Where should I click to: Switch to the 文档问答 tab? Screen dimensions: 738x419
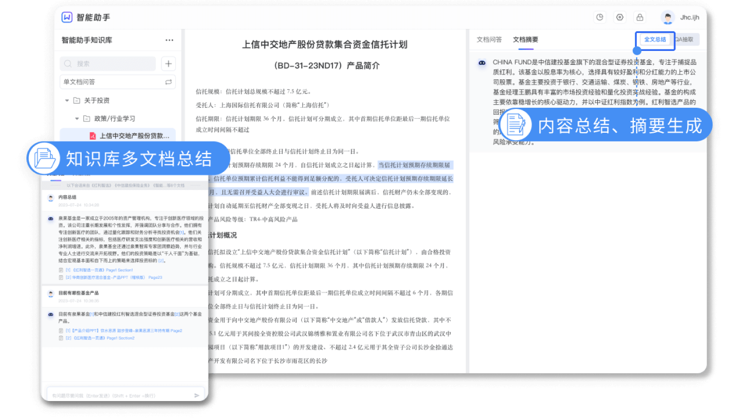489,39
